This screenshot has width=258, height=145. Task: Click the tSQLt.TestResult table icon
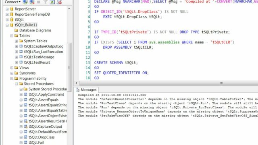pyautogui.click(x=21, y=62)
